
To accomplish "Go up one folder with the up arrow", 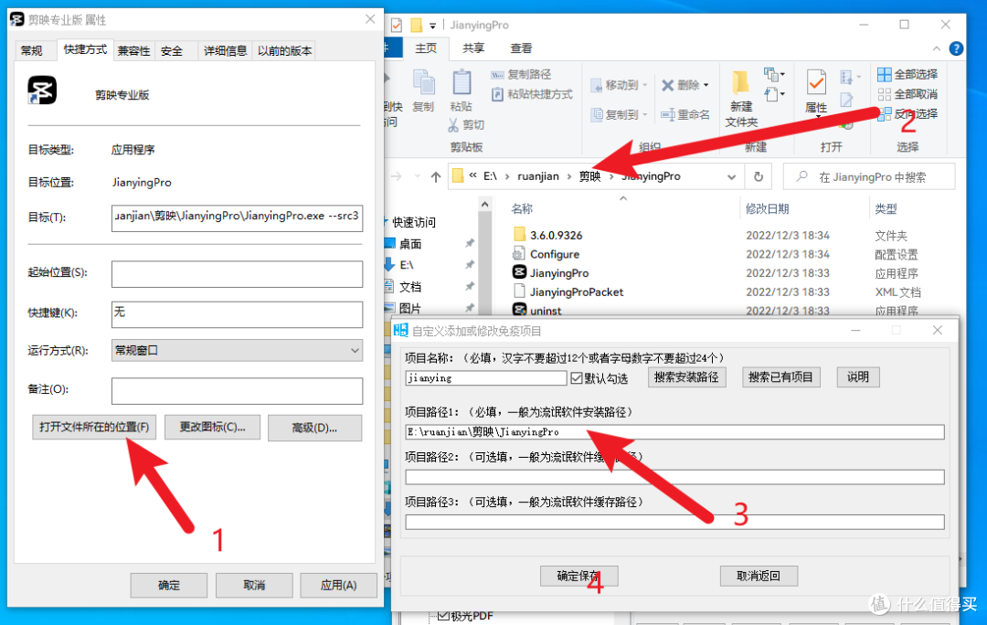I will [x=436, y=177].
